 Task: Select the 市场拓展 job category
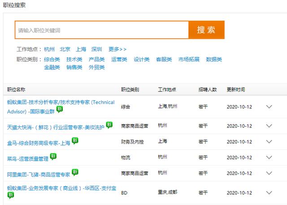tap(189, 60)
